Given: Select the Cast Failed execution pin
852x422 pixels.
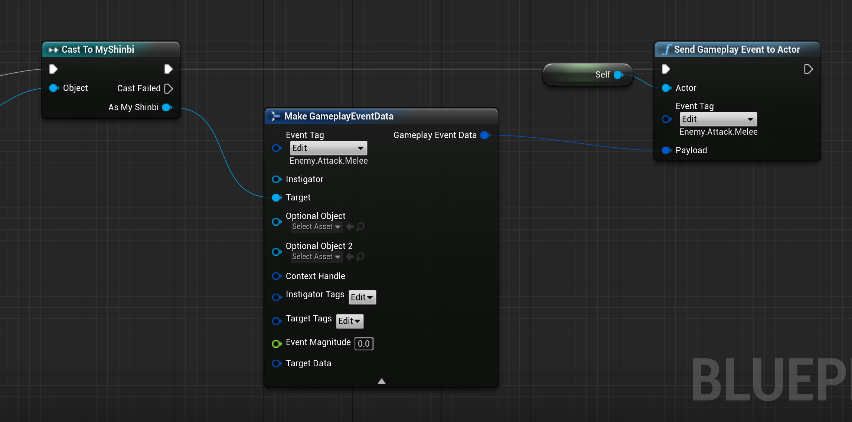Looking at the screenshot, I should pos(169,88).
